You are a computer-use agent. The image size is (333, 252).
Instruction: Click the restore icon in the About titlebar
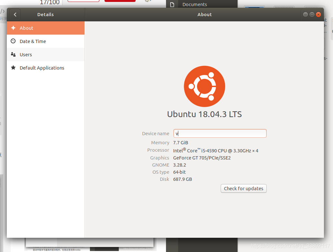click(312, 14)
